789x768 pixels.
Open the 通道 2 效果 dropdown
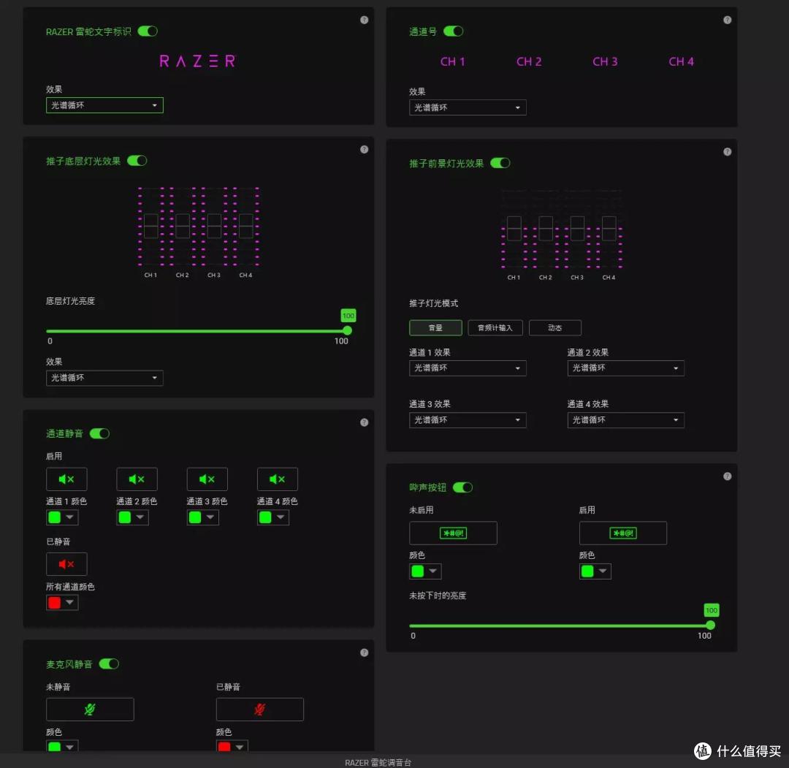(626, 368)
